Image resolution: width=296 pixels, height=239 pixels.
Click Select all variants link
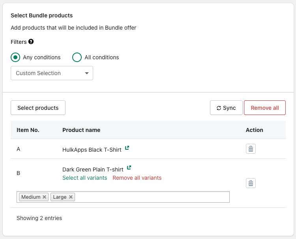(84, 178)
